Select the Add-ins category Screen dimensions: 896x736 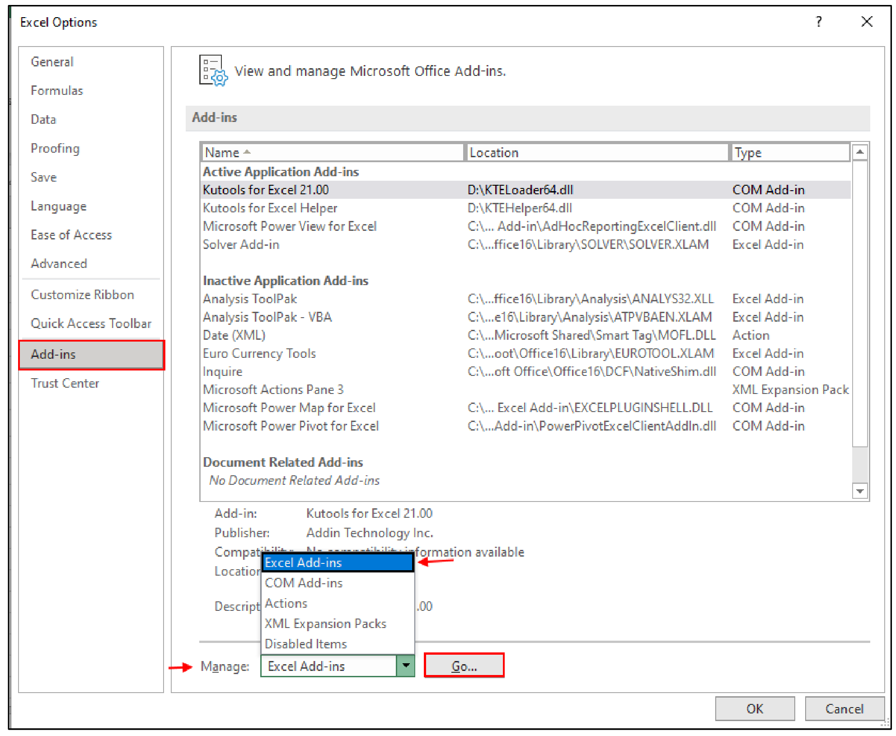[91, 355]
